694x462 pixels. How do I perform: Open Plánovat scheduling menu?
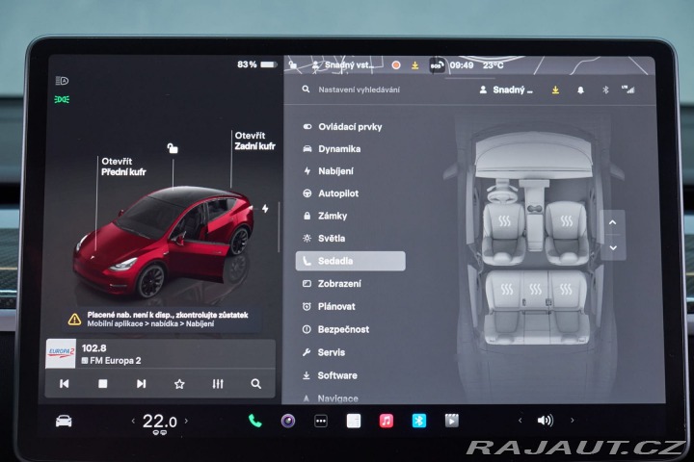click(x=329, y=306)
